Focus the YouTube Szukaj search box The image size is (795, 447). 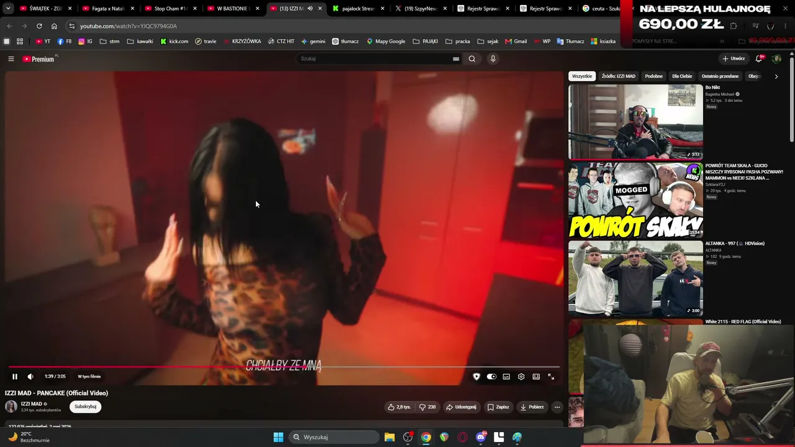click(375, 59)
